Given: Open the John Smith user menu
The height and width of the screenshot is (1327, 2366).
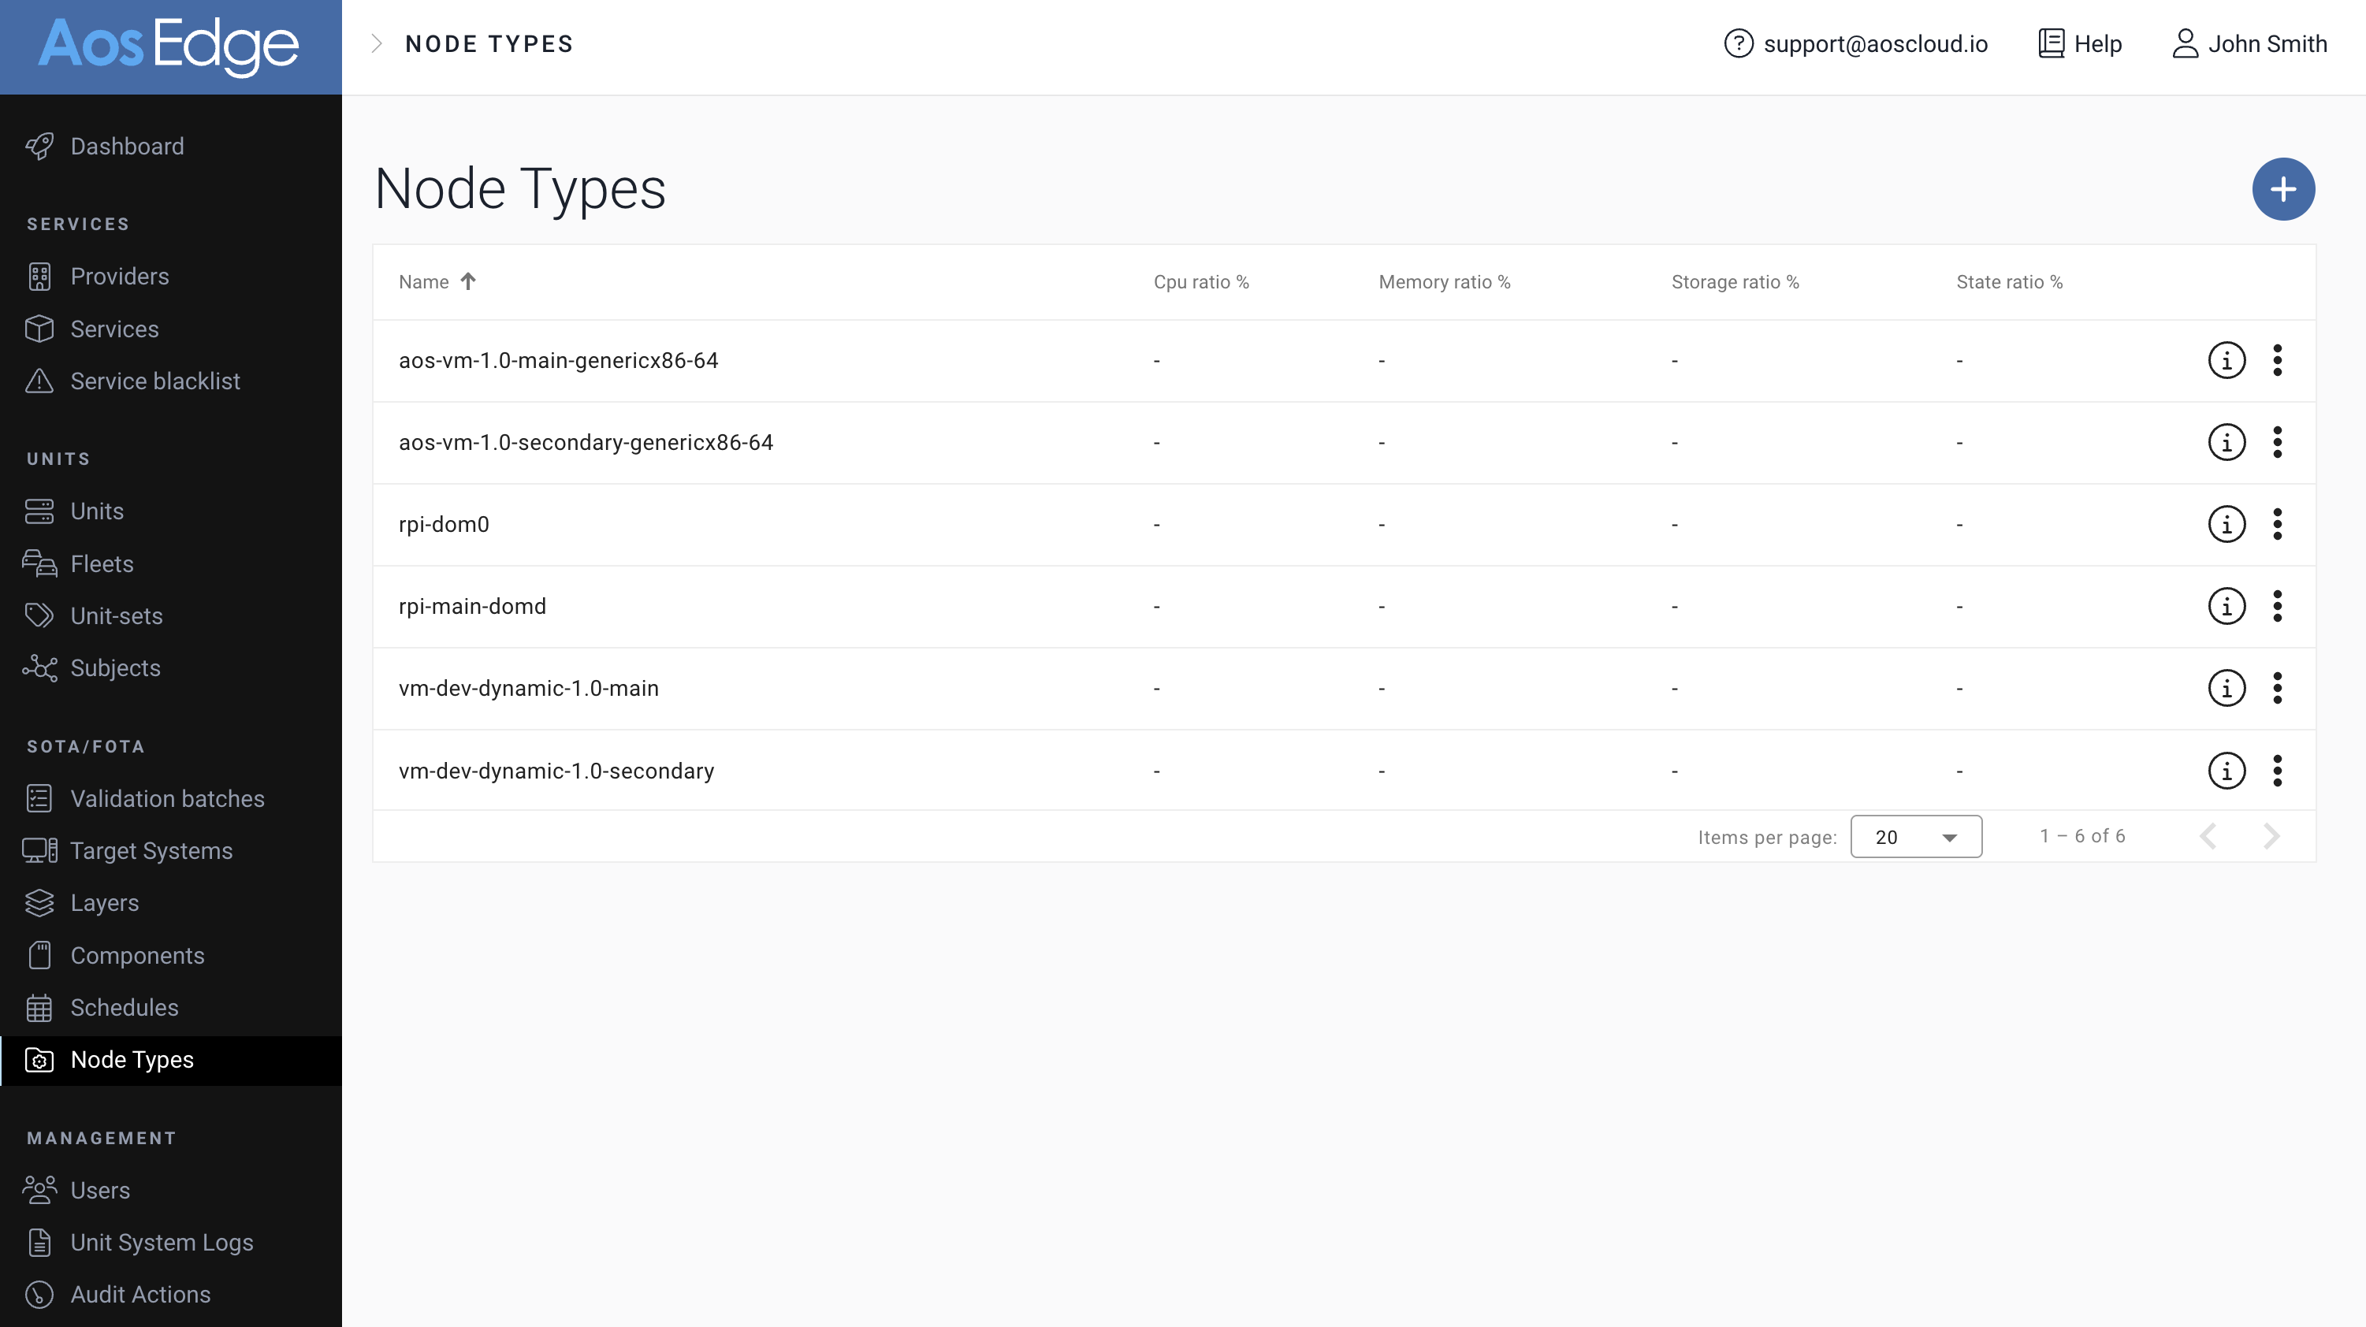Looking at the screenshot, I should (2249, 43).
